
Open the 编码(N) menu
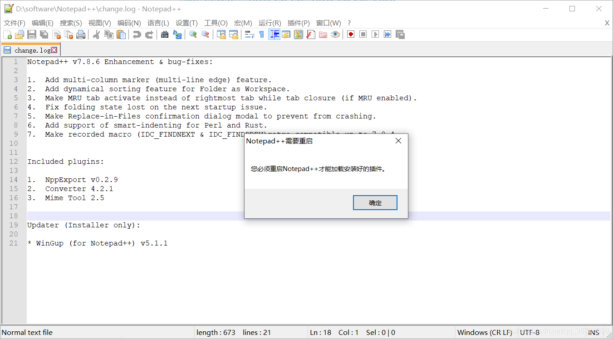coord(129,23)
